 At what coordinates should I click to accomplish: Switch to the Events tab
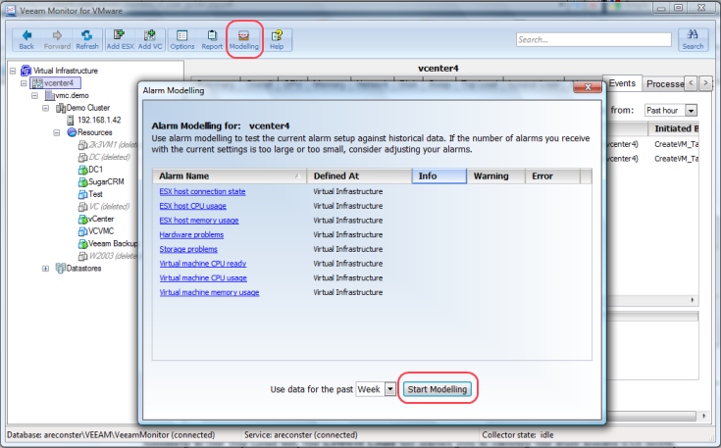coord(623,83)
